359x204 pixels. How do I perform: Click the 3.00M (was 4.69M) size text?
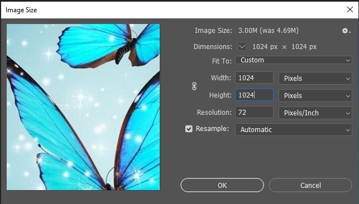269,31
